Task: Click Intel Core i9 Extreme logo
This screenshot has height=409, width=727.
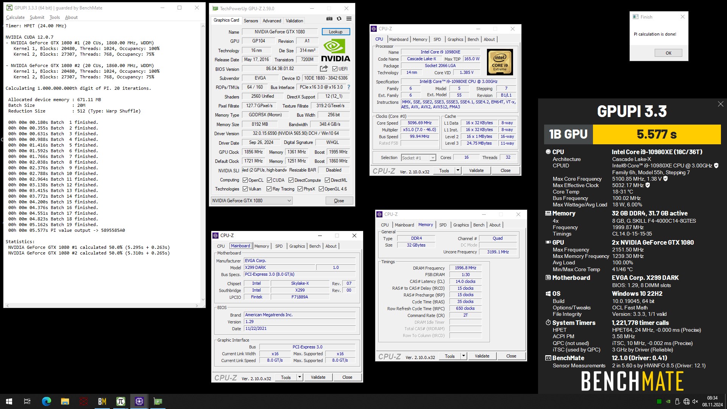Action: pos(500,62)
